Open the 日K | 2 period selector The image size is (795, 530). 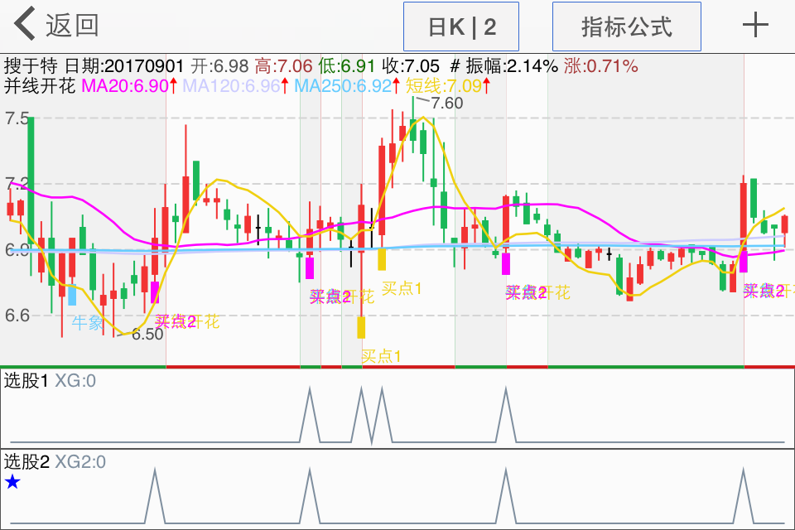tap(461, 26)
